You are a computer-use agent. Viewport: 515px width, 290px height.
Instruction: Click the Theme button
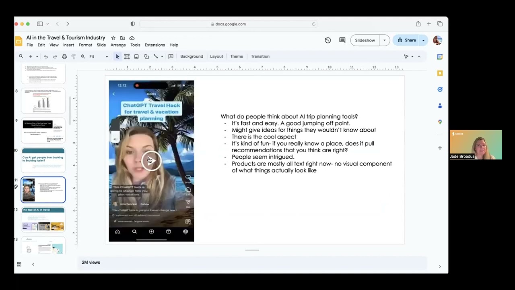pyautogui.click(x=237, y=56)
